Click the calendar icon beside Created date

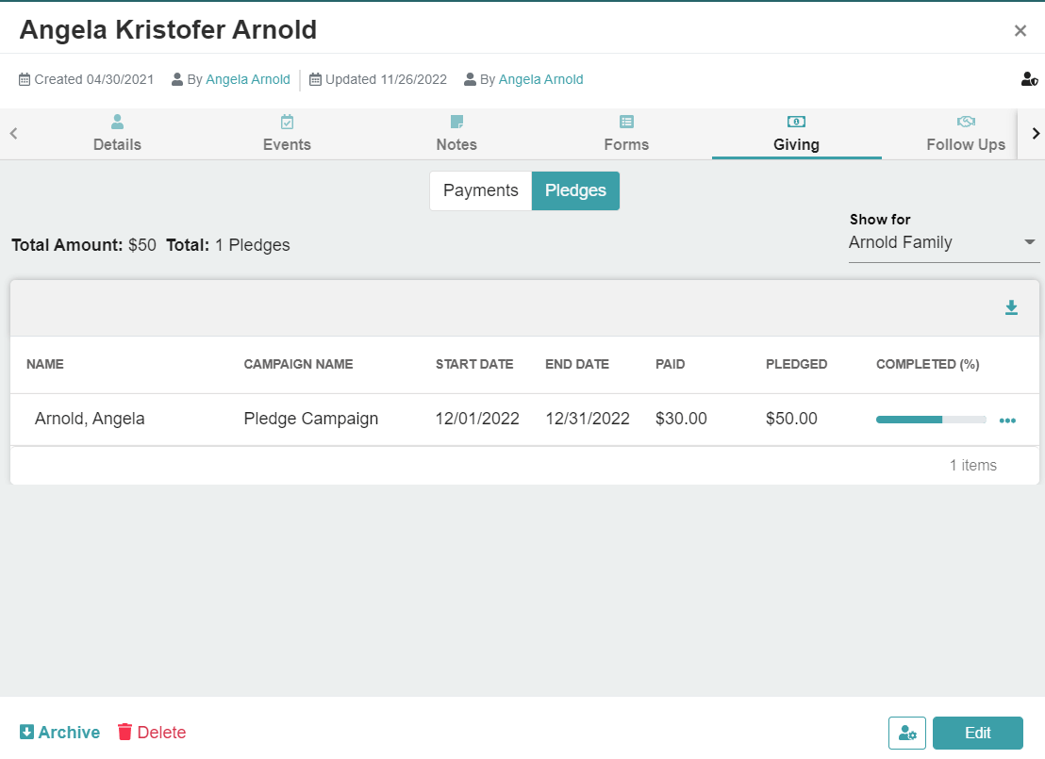point(25,79)
